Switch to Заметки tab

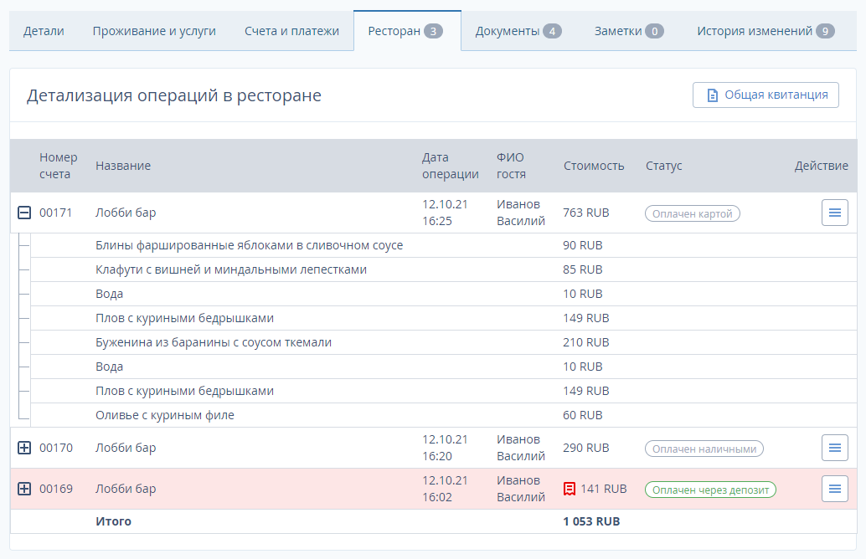[x=629, y=31]
